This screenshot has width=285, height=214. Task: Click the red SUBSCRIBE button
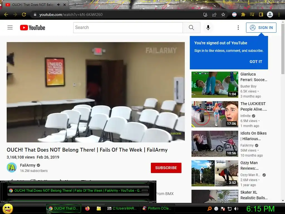coord(166,168)
